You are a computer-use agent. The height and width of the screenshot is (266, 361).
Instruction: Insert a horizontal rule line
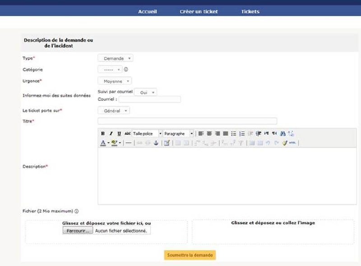click(129, 143)
